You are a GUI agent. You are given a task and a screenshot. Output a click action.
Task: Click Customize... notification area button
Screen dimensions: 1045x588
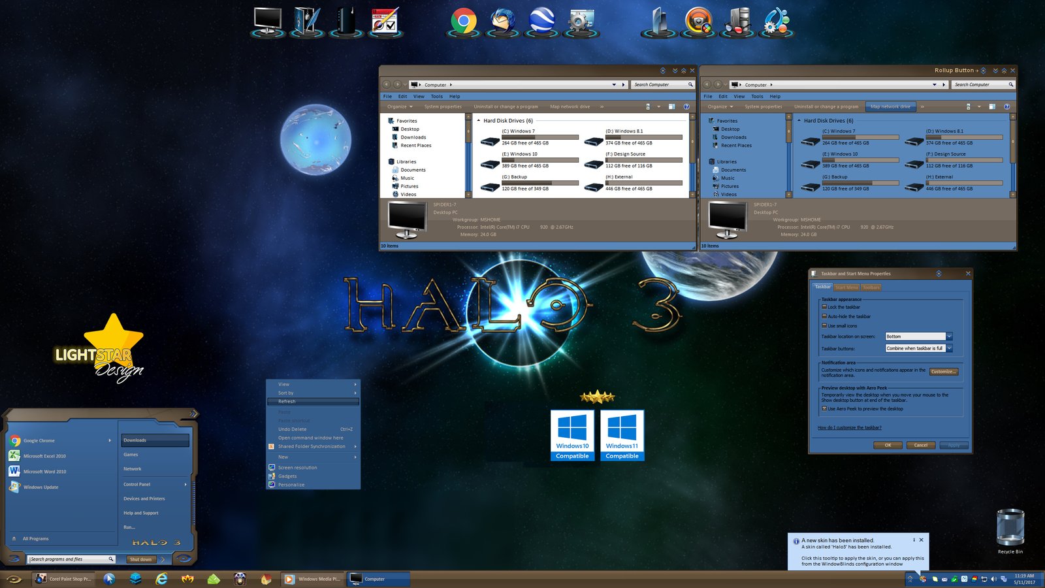click(x=943, y=372)
